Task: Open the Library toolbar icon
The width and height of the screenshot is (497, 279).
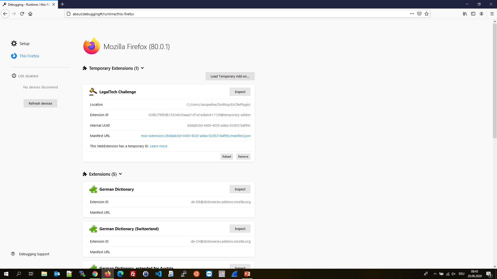Action: pos(465,14)
